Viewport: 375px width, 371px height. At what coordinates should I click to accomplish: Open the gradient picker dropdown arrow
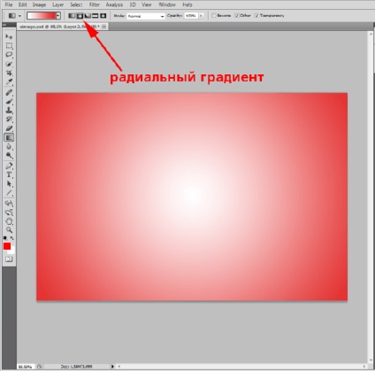[x=58, y=16]
